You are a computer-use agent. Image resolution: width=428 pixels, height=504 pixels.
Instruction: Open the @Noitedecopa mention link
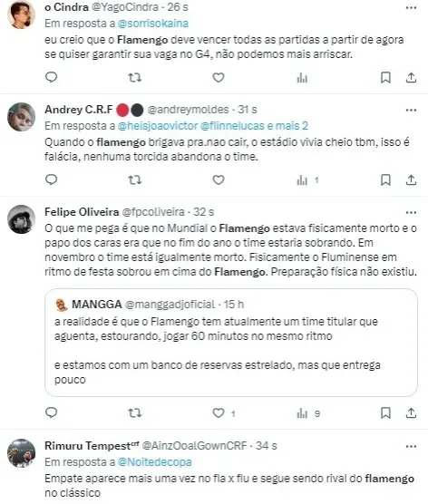tap(155, 462)
